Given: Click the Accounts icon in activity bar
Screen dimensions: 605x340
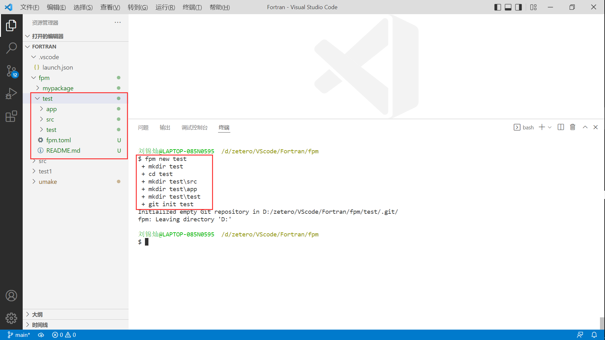Looking at the screenshot, I should tap(11, 296).
